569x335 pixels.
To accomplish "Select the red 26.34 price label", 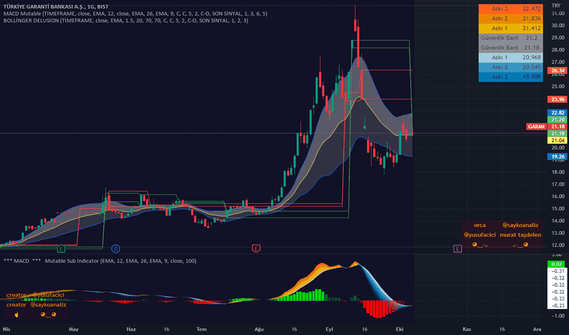I will pos(557,70).
